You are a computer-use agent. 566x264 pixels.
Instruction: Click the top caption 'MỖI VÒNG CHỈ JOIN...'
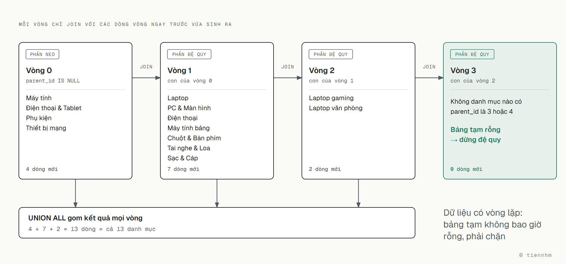125,24
